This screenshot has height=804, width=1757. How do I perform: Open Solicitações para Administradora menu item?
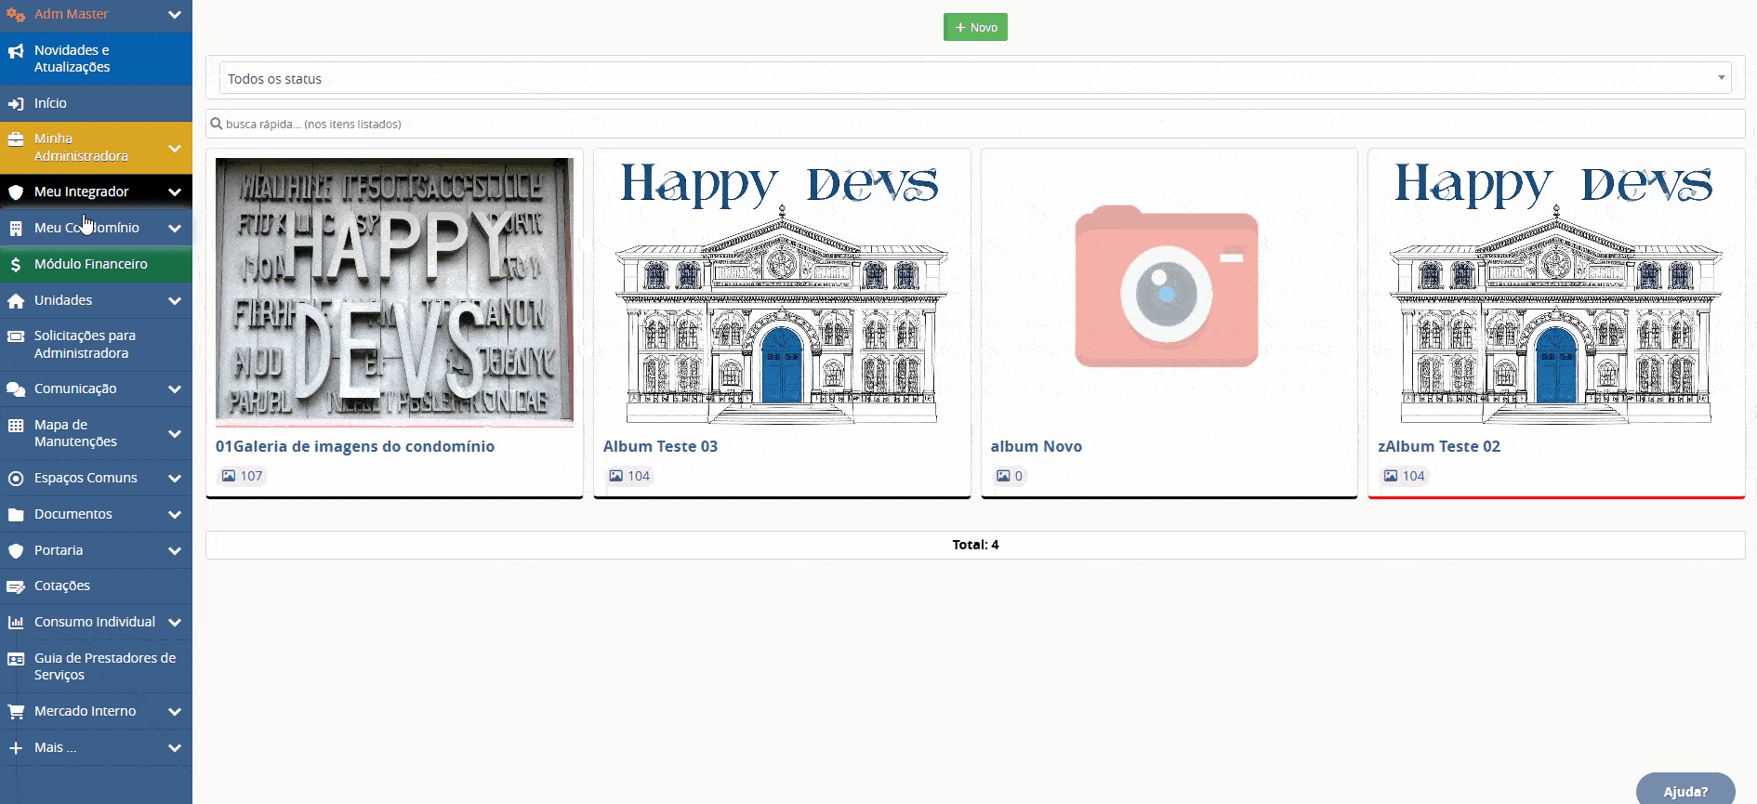point(85,345)
